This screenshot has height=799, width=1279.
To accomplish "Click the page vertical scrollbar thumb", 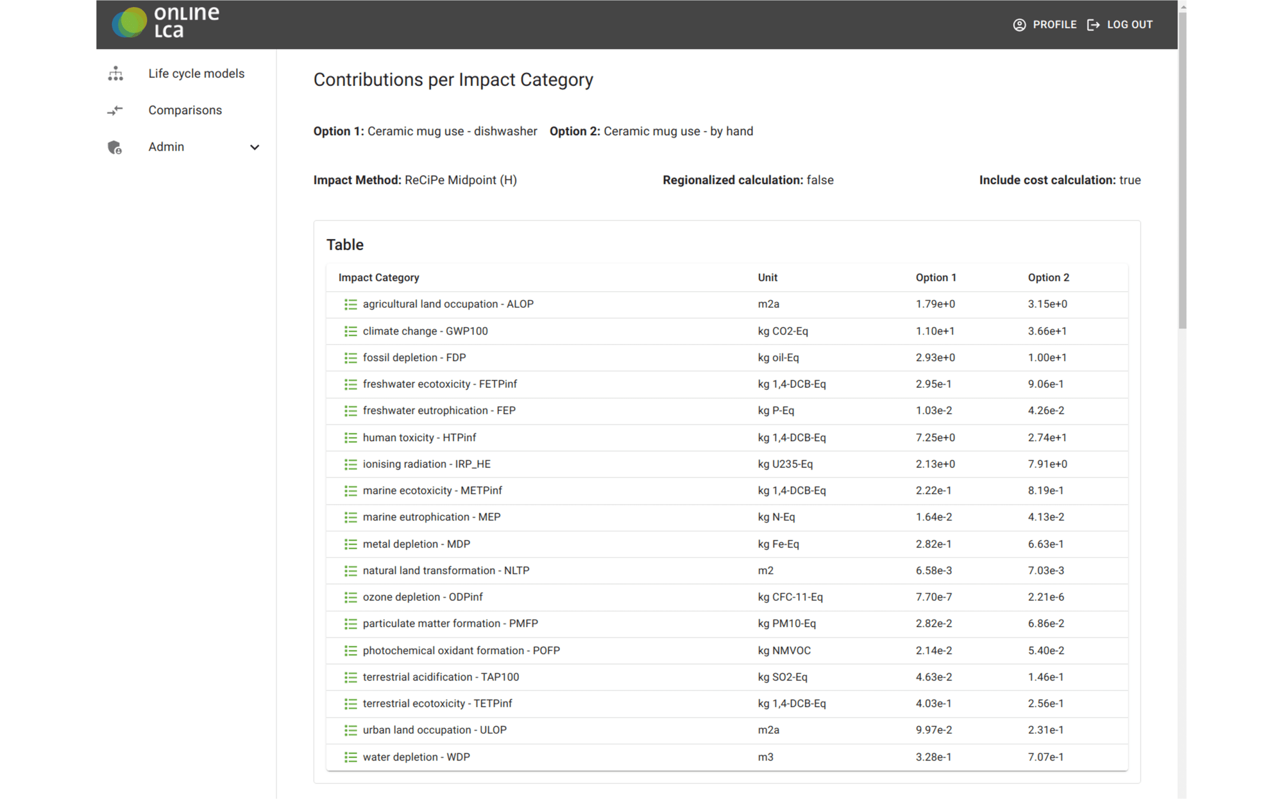I will (1182, 169).
